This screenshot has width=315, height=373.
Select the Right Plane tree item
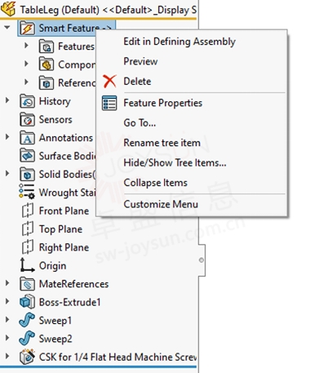click(x=64, y=247)
